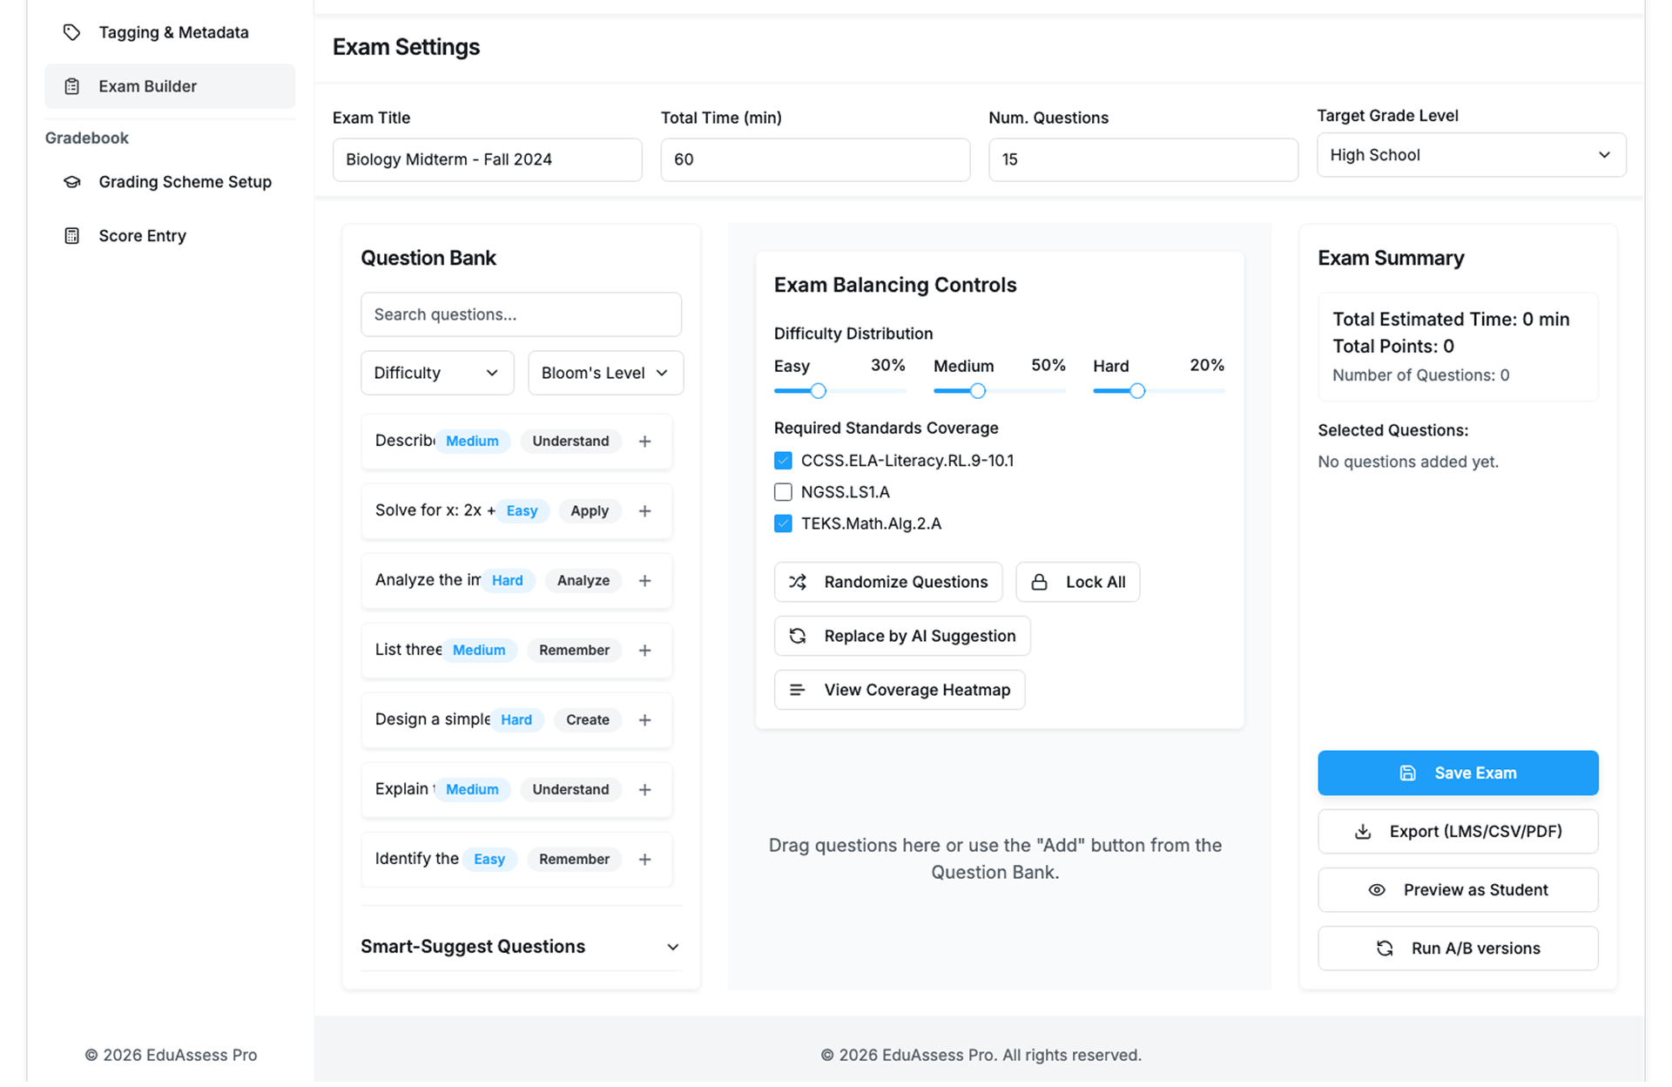
Task: Click the Medium difficulty slider handle
Action: 978,391
